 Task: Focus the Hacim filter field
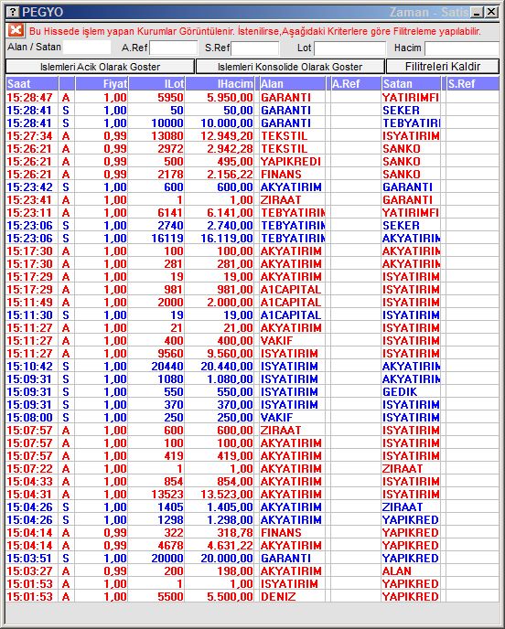click(x=462, y=48)
